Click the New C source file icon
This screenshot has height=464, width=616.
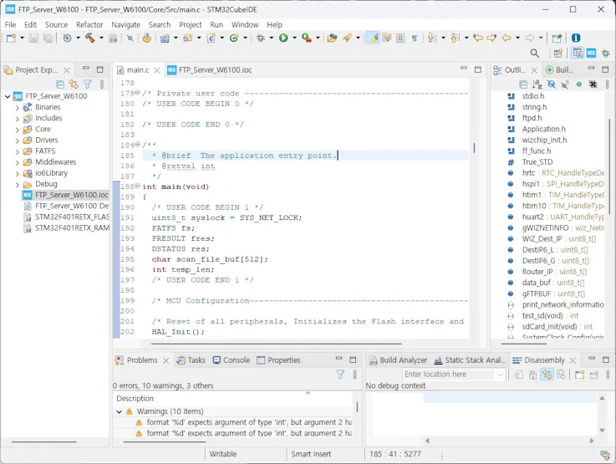pos(211,38)
